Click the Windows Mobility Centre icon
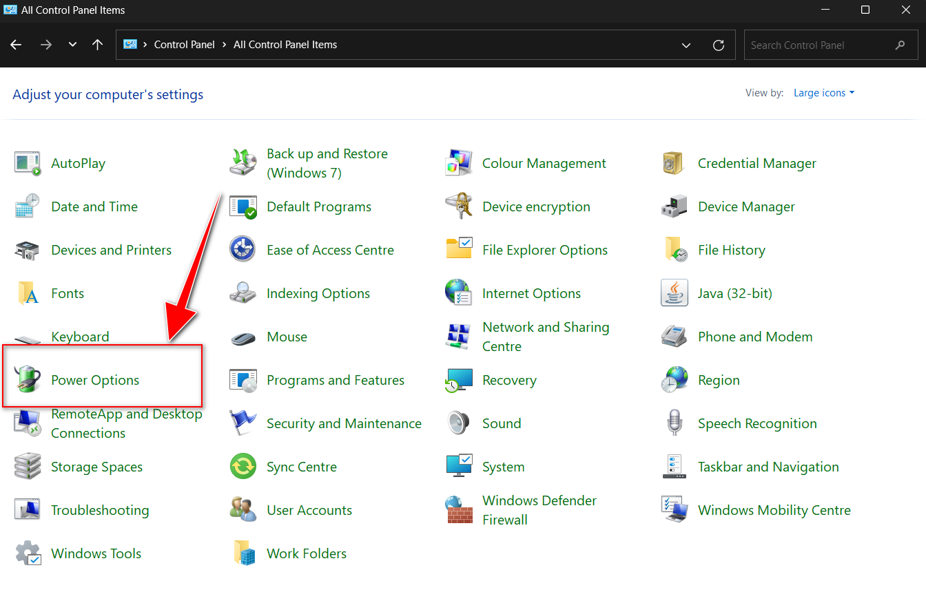 click(675, 511)
